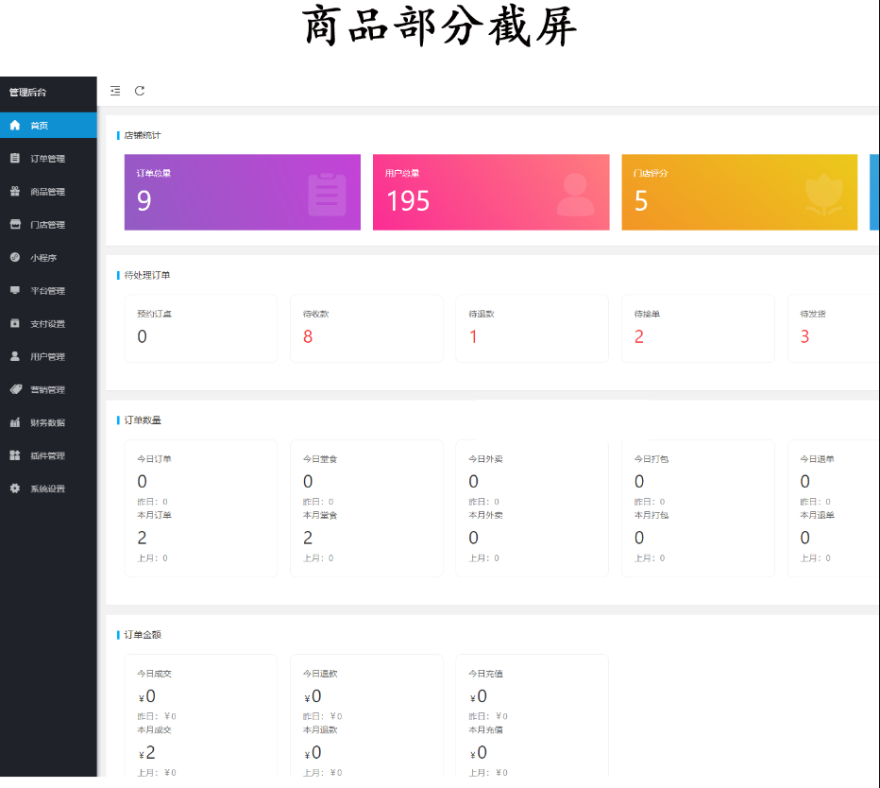Image resolution: width=880 pixels, height=788 pixels.
Task: Open the 用户管理 menu item
Action: [47, 357]
